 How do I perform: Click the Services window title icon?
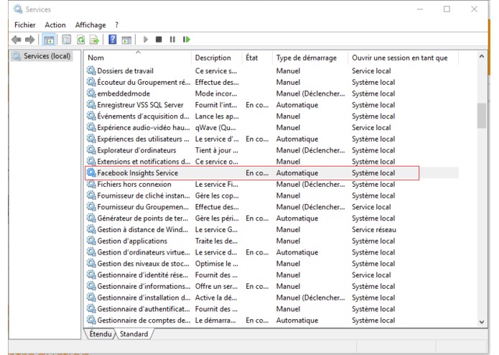click(18, 9)
